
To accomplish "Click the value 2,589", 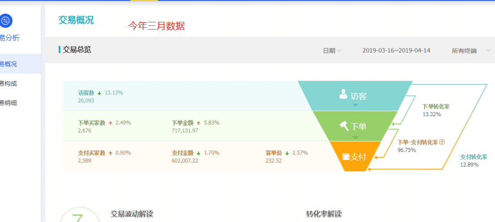I will click(x=84, y=161).
